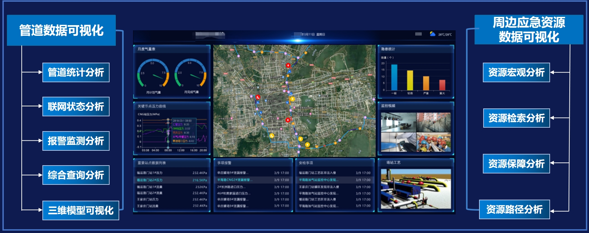589x233 pixels.
Task: Select the 管道统计分析 label box
Action: click(x=76, y=72)
